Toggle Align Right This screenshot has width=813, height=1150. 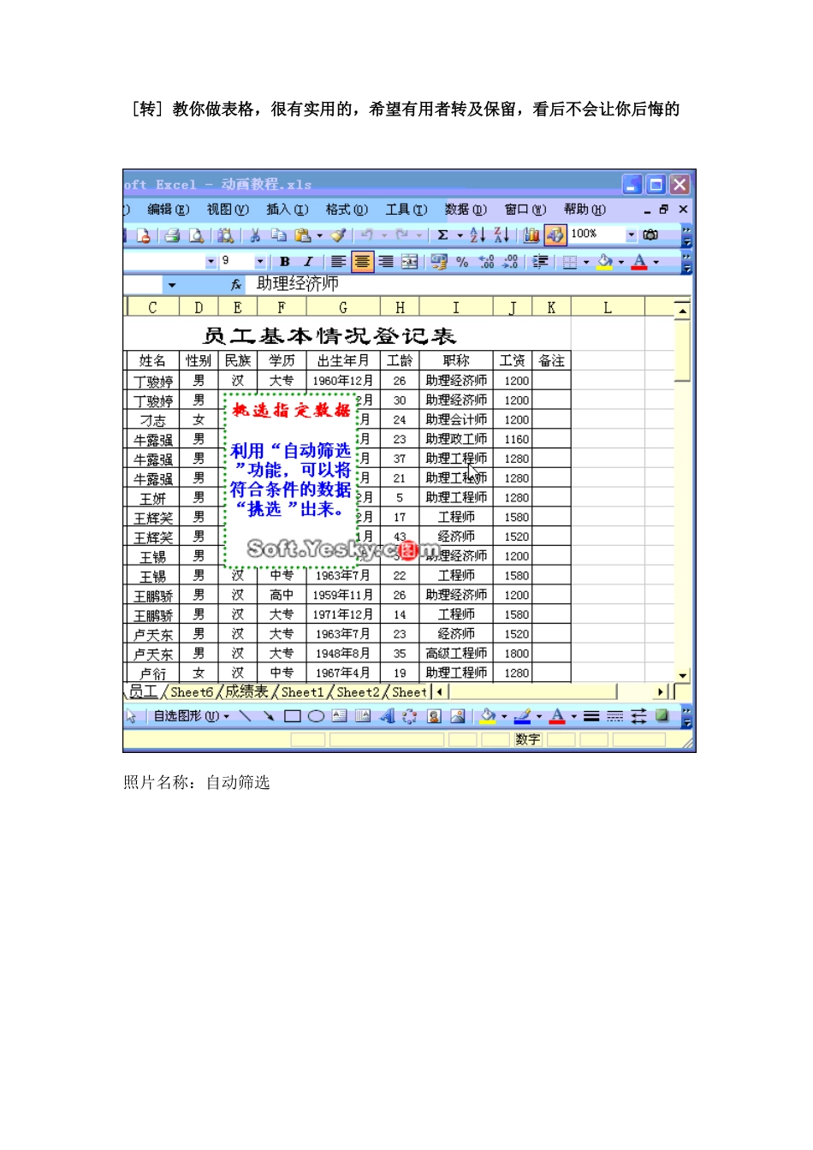click(x=386, y=262)
